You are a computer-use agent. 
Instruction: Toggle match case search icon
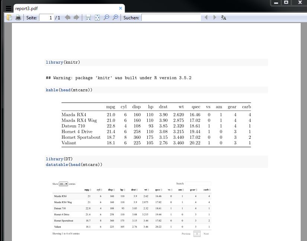224,17
